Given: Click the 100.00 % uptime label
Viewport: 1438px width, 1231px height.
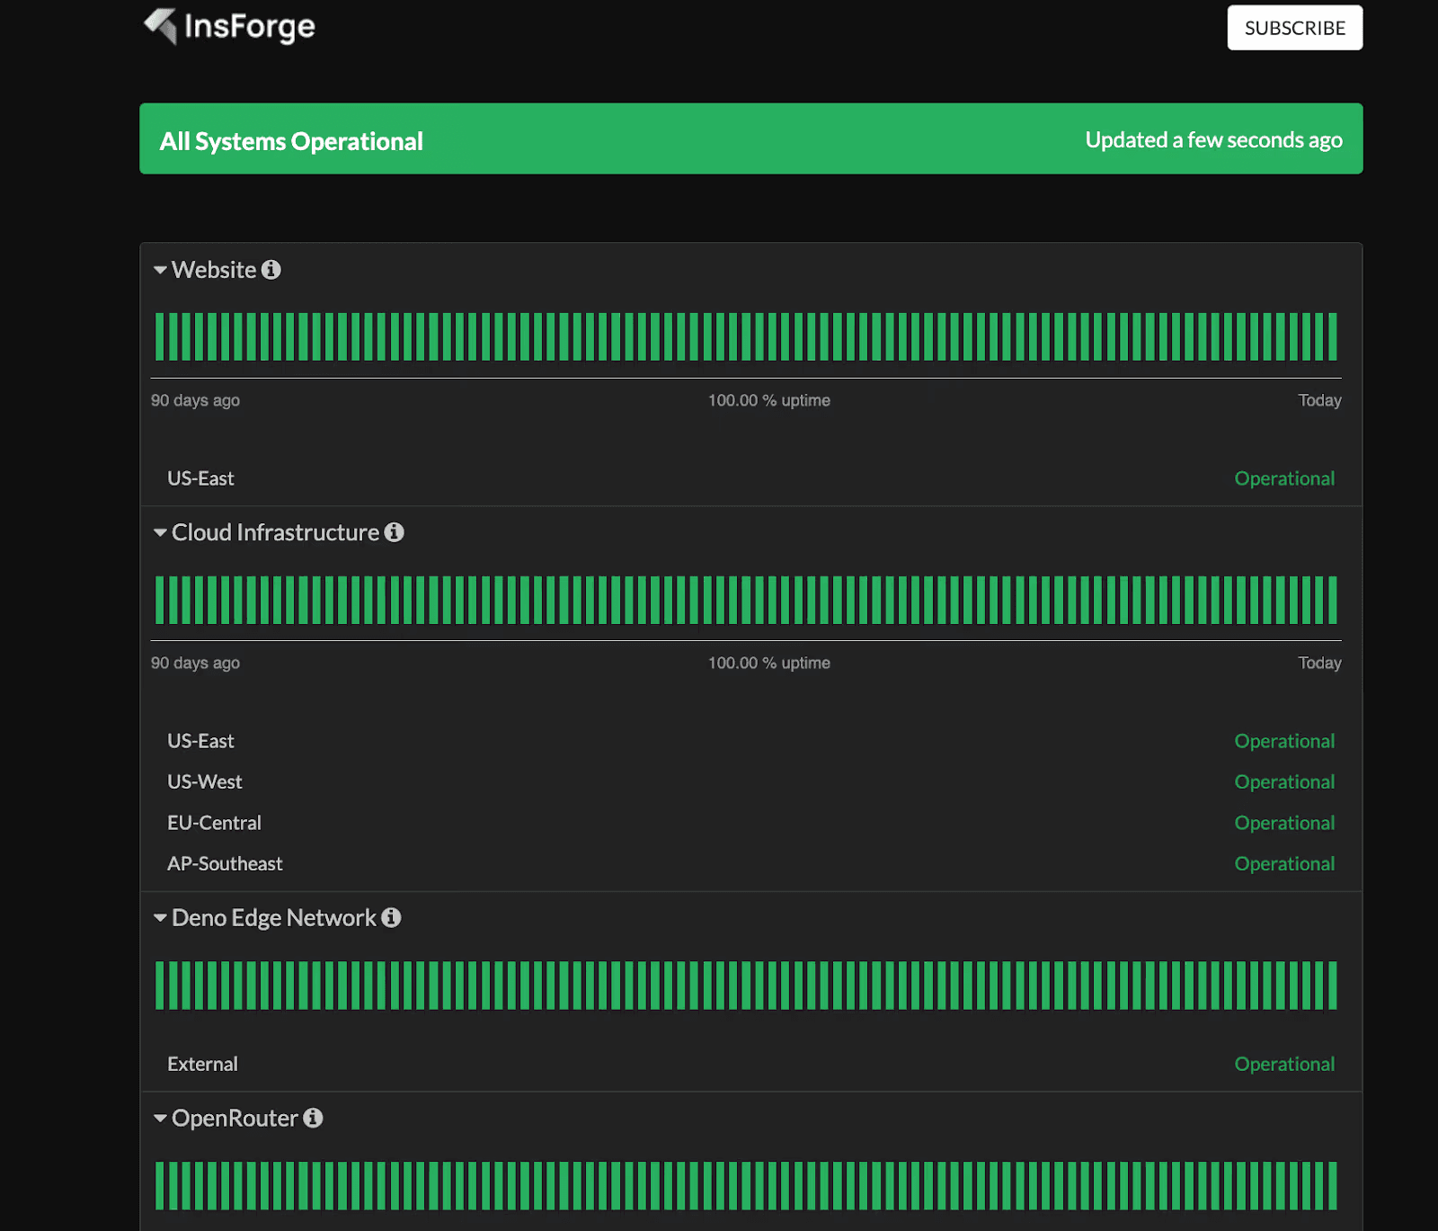Looking at the screenshot, I should (x=769, y=400).
